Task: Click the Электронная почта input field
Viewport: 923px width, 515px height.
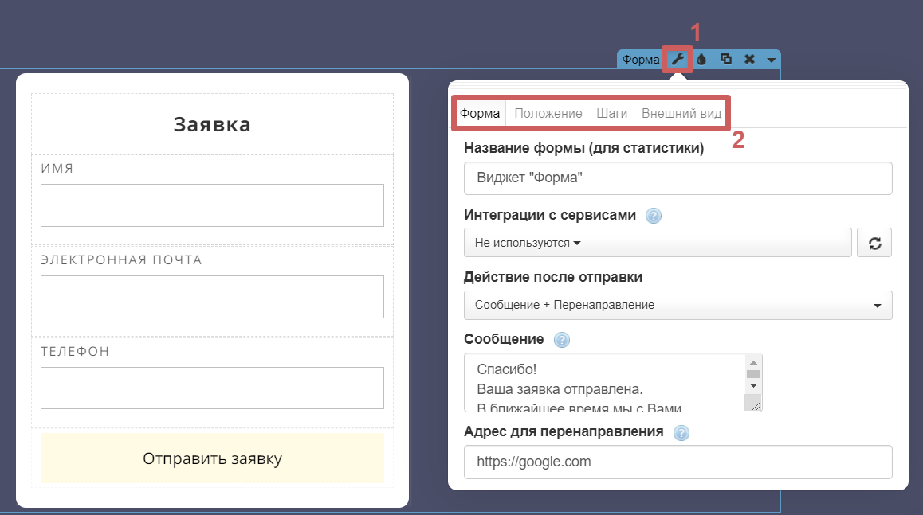Action: point(212,297)
